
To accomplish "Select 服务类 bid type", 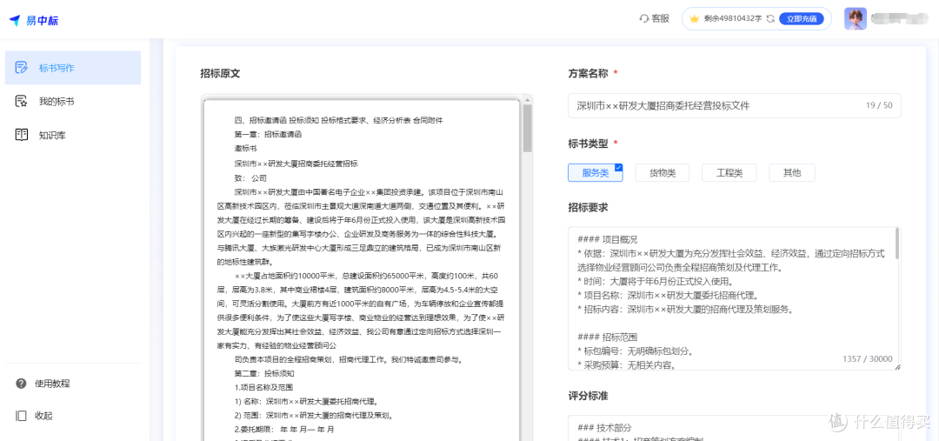I will pos(596,172).
